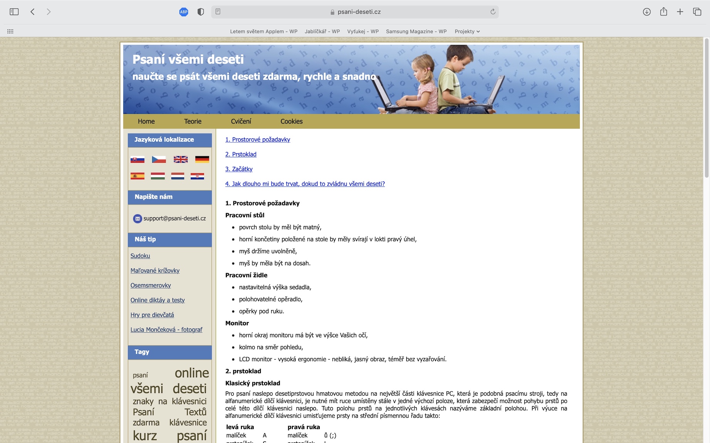Click the 'Psaní všemi deseti' banner title

[188, 59]
